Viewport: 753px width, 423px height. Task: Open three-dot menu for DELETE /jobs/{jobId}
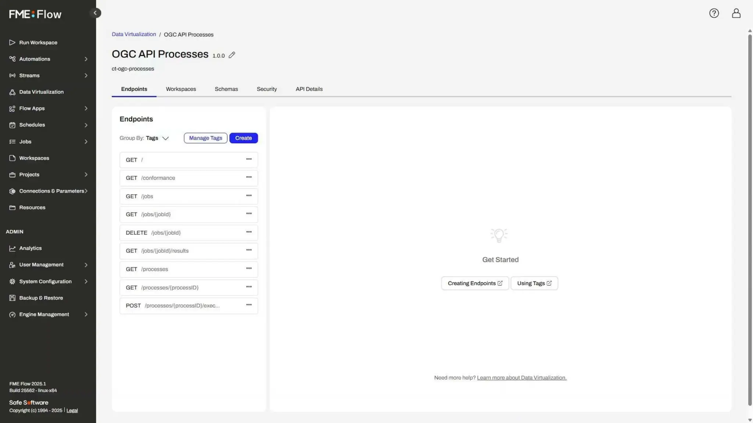249,232
